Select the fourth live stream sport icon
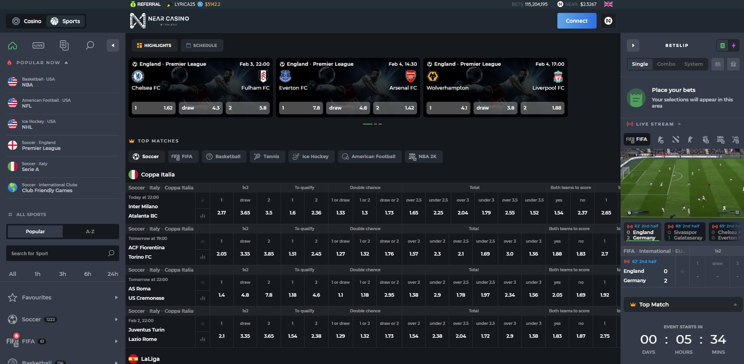The image size is (744, 364). coord(690,139)
